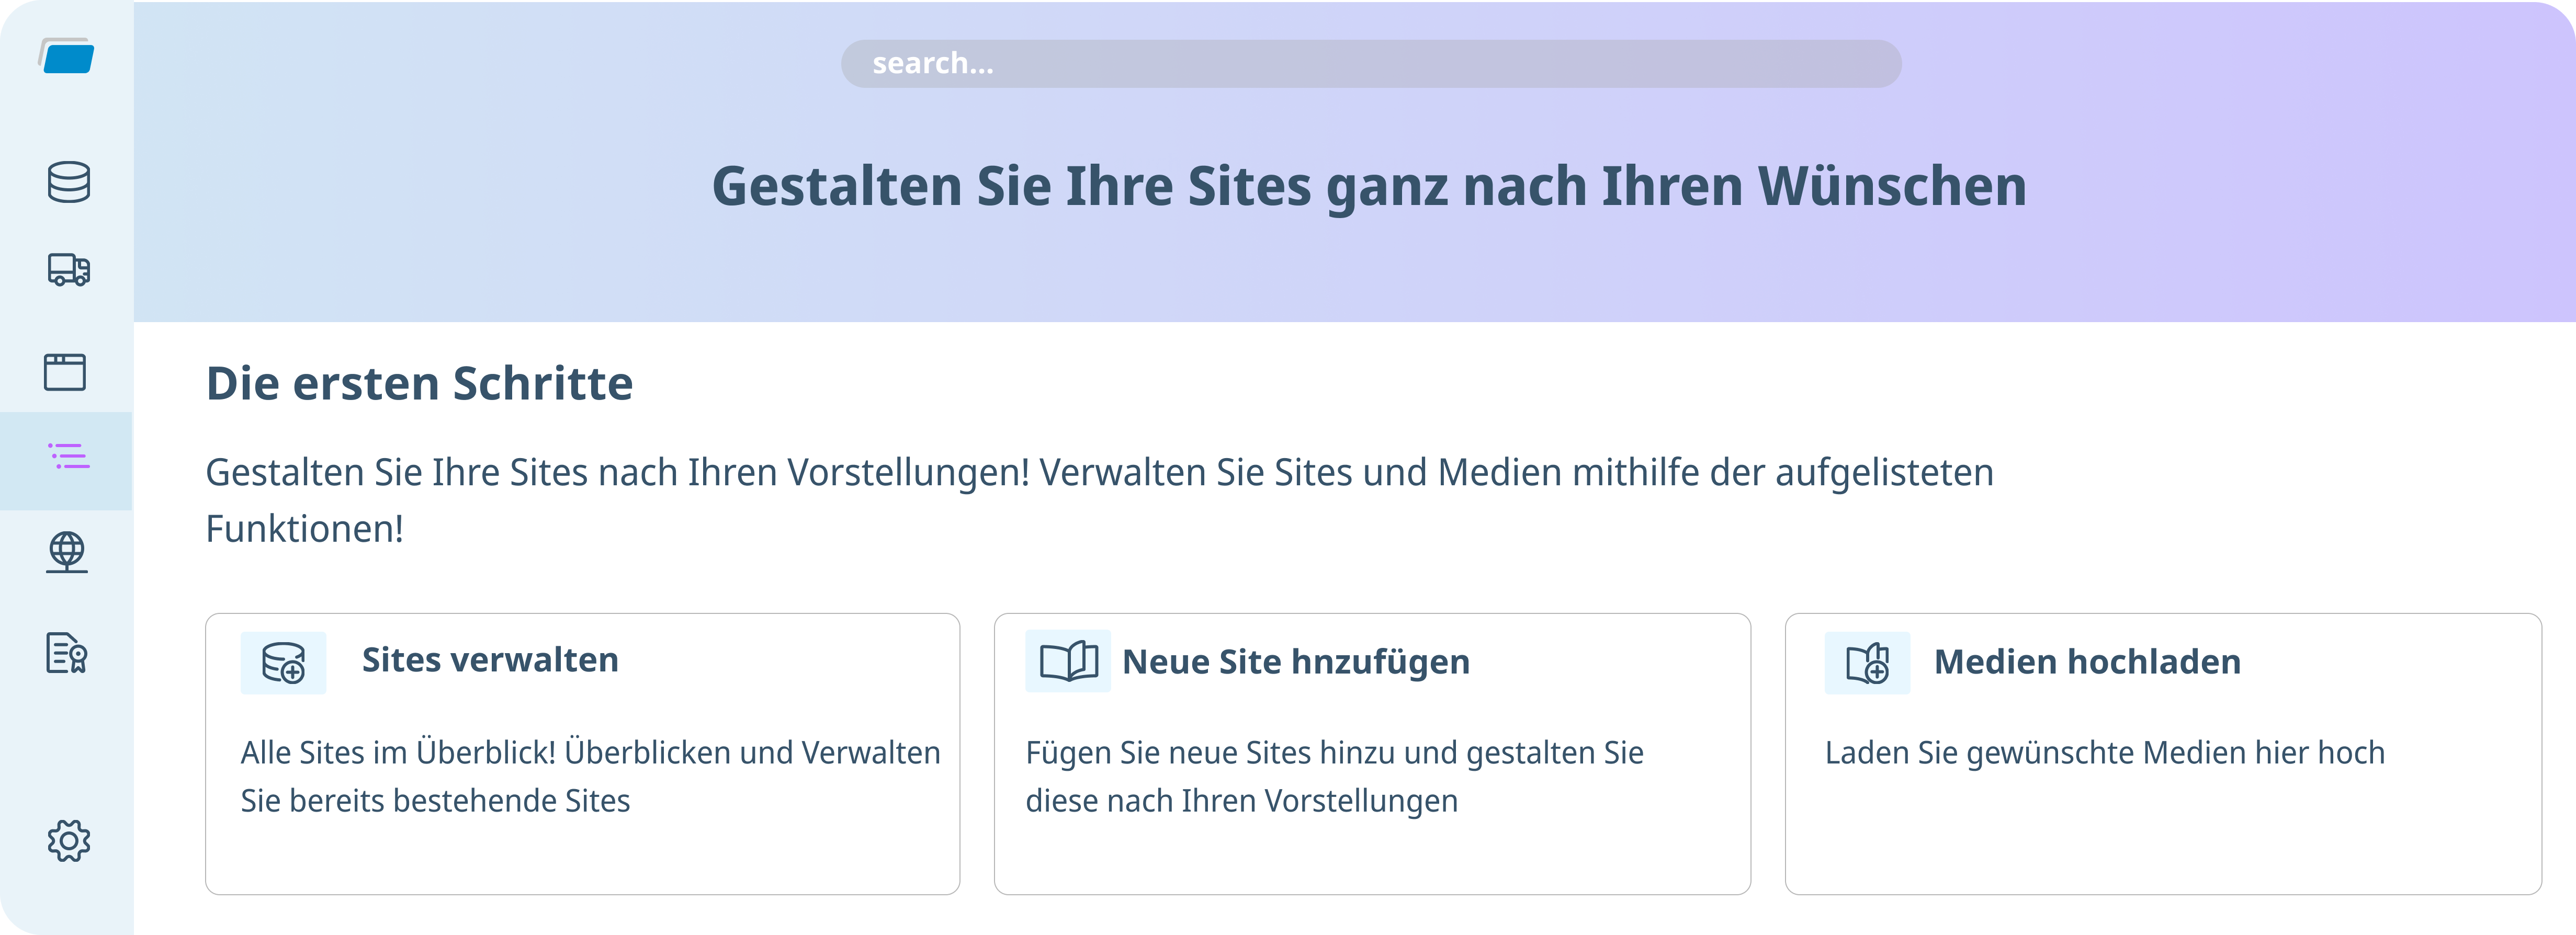Click the 'Gestalten Sie Ihre Sites ganz nach' banner title
The width and height of the screenshot is (2576, 935).
(1369, 186)
